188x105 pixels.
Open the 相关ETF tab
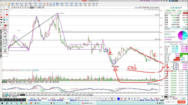click(15, 97)
